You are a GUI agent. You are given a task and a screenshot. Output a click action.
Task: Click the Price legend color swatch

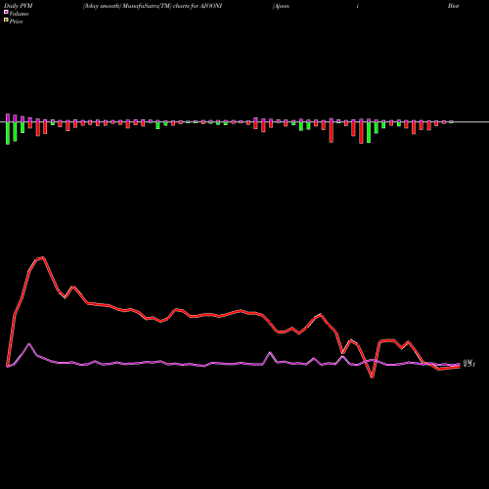coord(6,21)
